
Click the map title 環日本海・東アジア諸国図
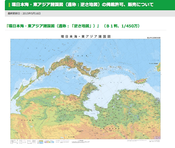tap(86, 36)
